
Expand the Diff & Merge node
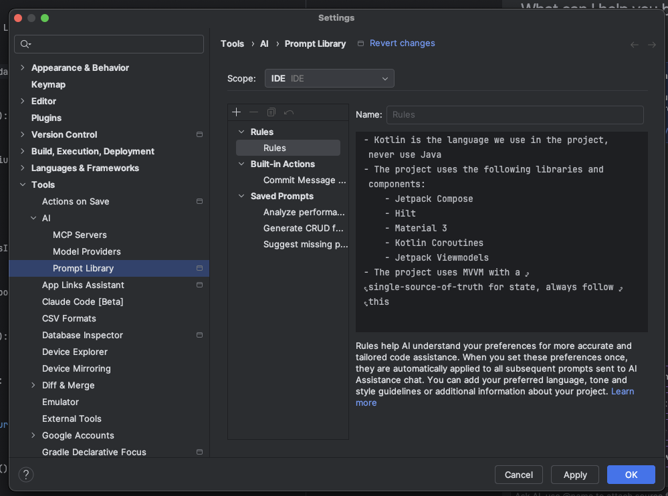coord(33,385)
